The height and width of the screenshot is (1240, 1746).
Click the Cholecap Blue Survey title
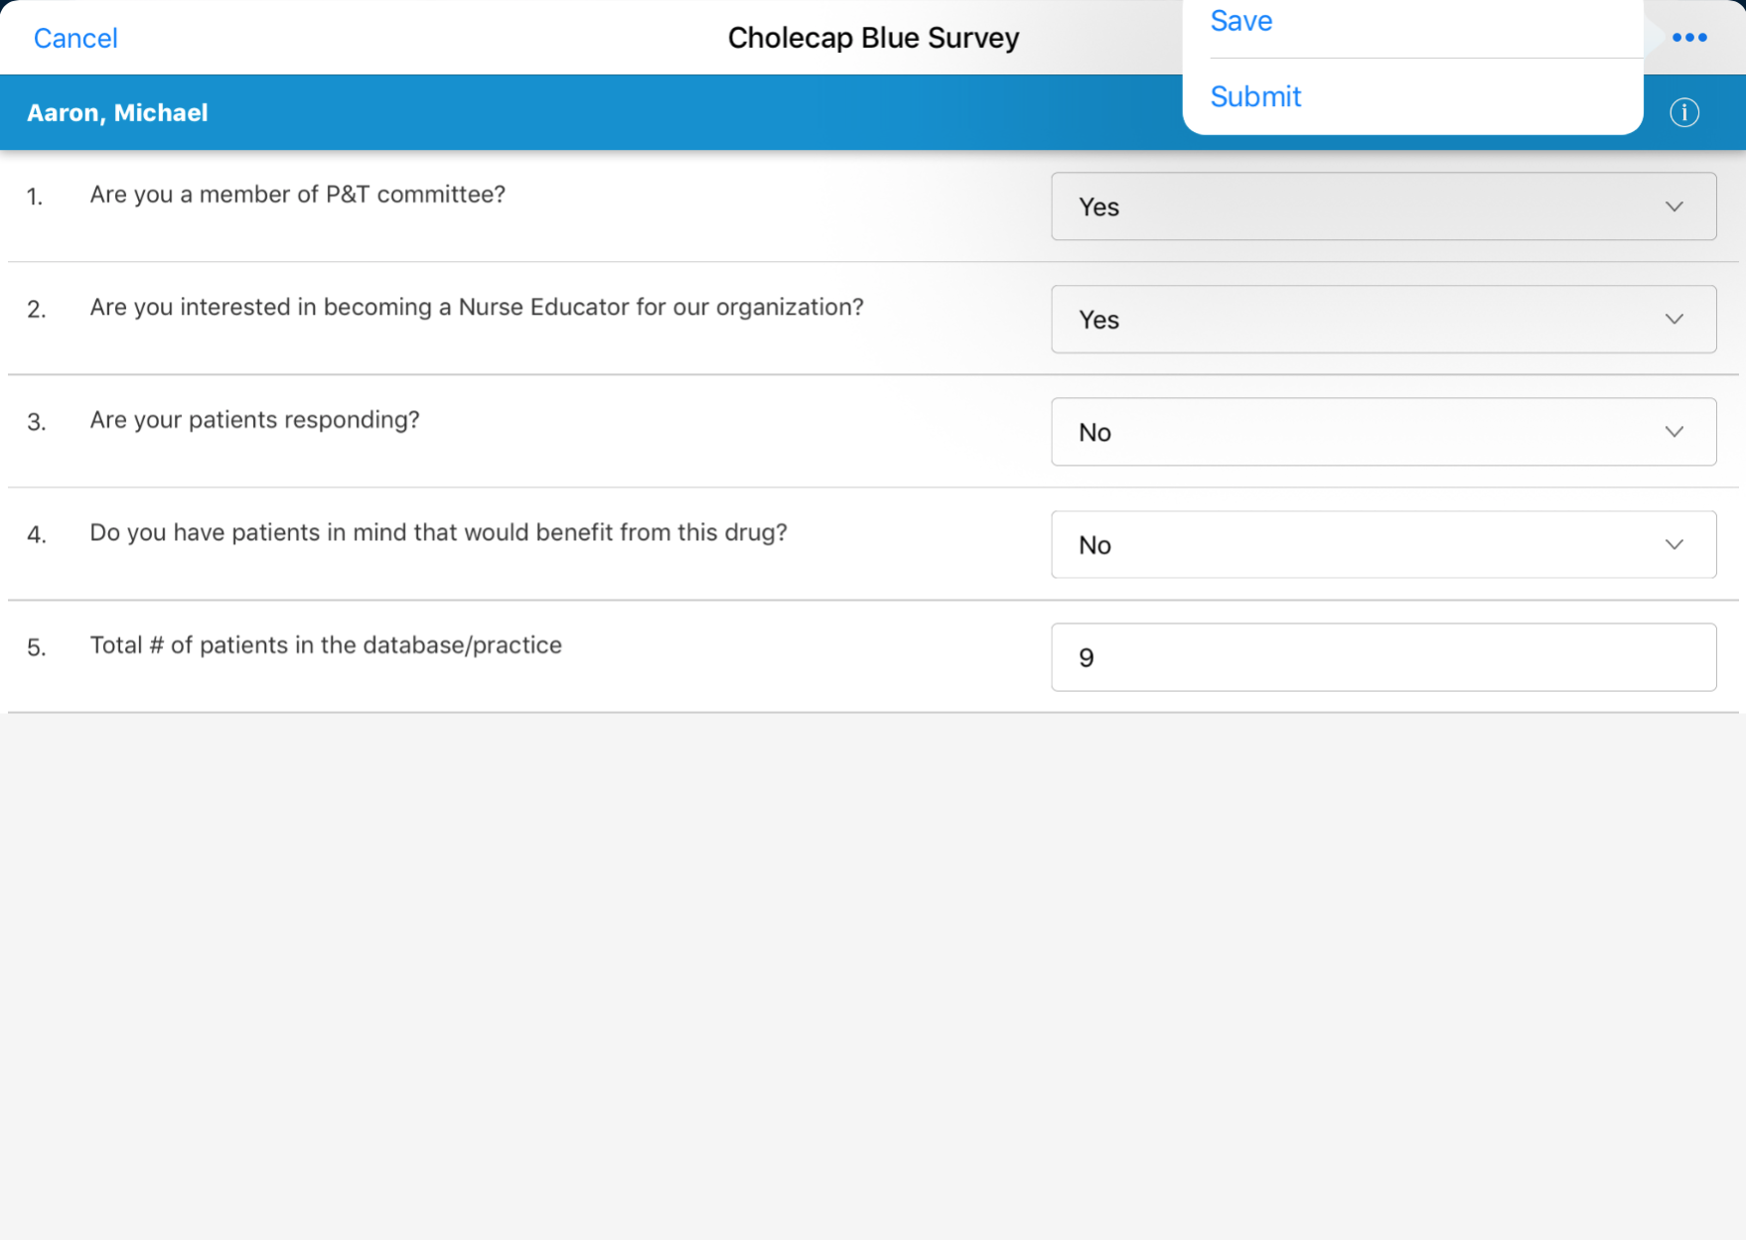tap(873, 38)
